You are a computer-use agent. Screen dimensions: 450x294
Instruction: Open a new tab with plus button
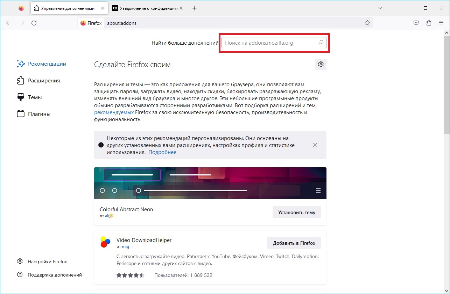click(x=195, y=8)
